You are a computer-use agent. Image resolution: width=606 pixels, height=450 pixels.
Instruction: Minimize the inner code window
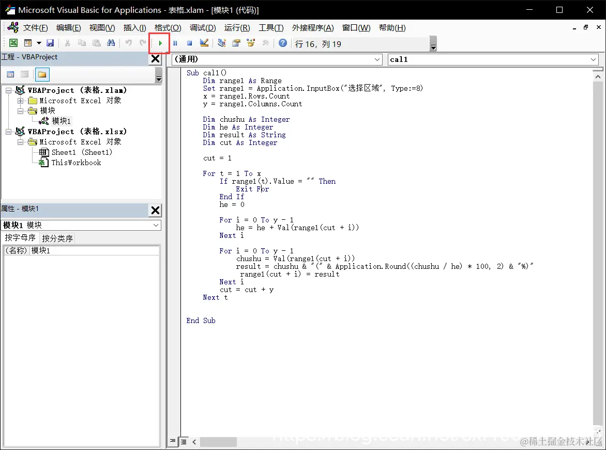pos(574,28)
